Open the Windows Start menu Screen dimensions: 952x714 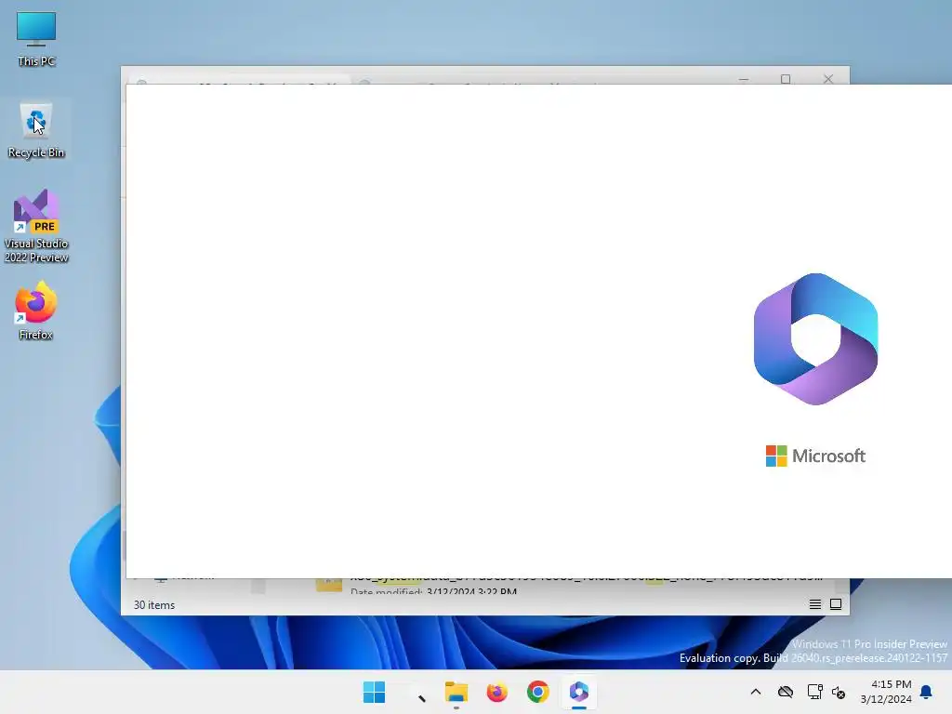pos(374,692)
